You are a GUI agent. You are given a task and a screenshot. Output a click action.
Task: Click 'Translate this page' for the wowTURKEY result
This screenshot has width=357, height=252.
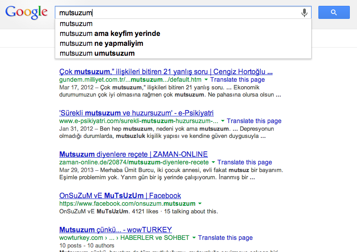pyautogui.click(x=225, y=238)
